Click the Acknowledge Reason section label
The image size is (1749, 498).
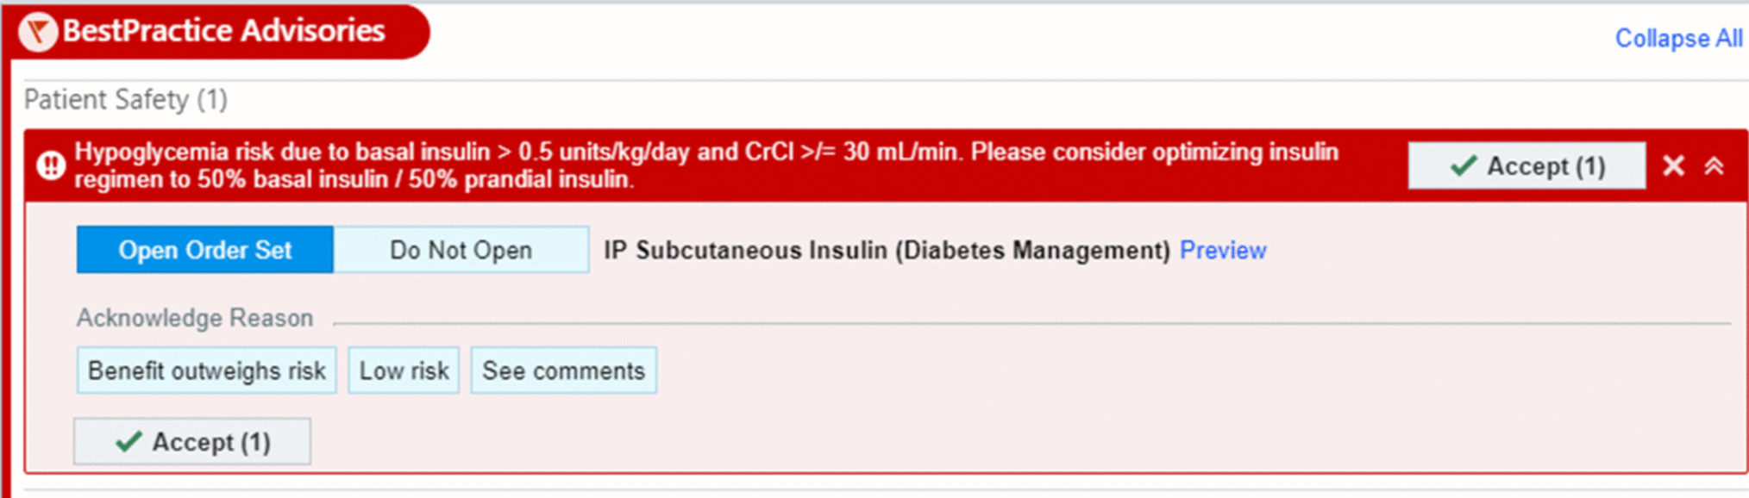click(x=194, y=318)
